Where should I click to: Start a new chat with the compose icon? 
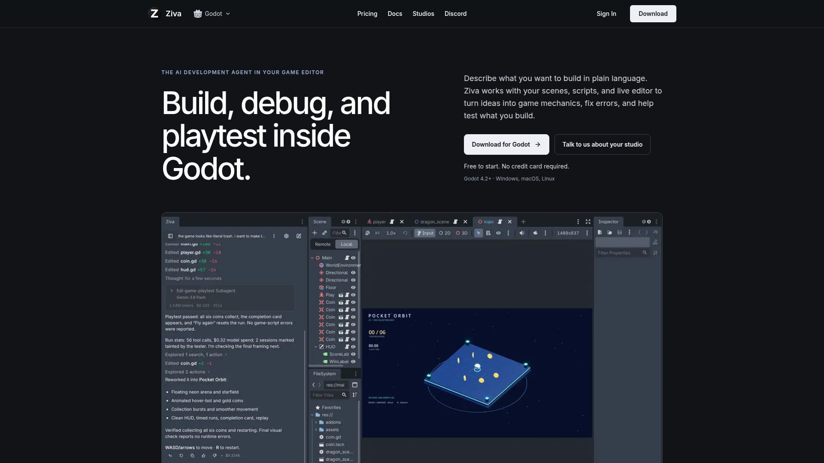[x=299, y=236]
